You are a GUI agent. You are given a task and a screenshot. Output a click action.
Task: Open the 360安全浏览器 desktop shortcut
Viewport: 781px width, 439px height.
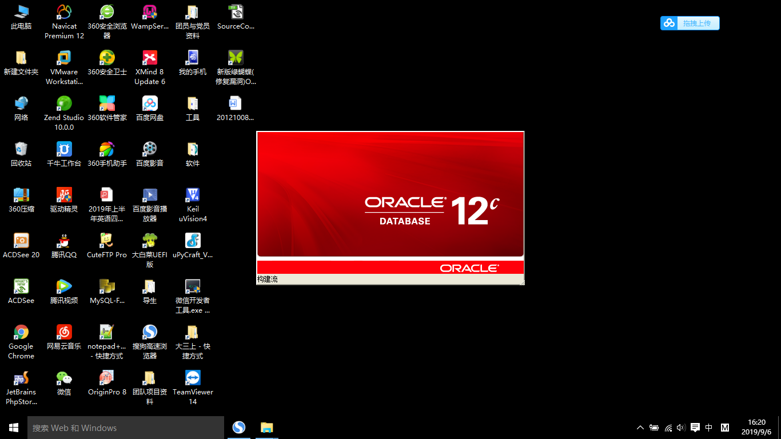[x=107, y=22]
